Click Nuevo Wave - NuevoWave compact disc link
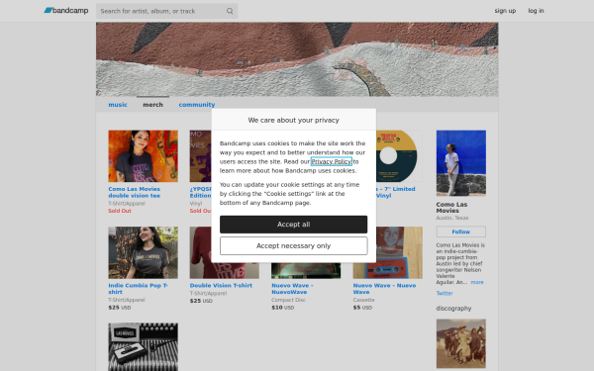This screenshot has width=594, height=371. (292, 289)
